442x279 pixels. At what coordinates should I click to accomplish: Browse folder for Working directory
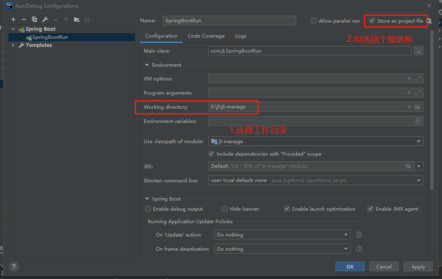point(418,107)
